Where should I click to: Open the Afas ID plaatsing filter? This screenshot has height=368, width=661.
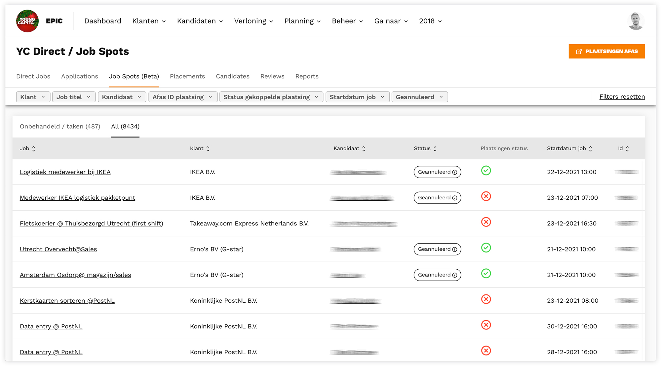coord(183,97)
